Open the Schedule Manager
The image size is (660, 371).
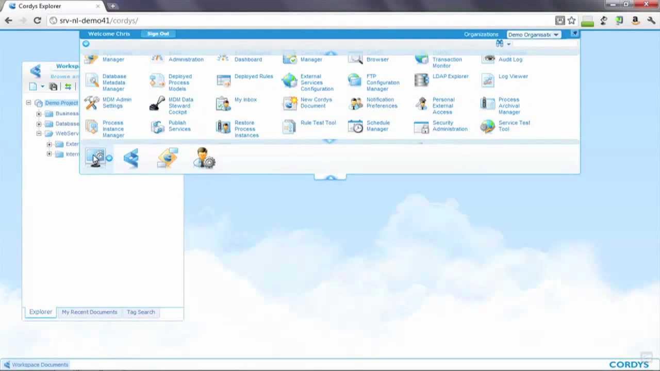coord(355,126)
